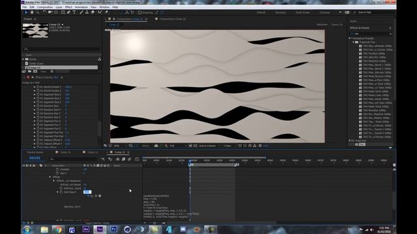Click the Windows Start button
The image size is (417, 234).
27,229
